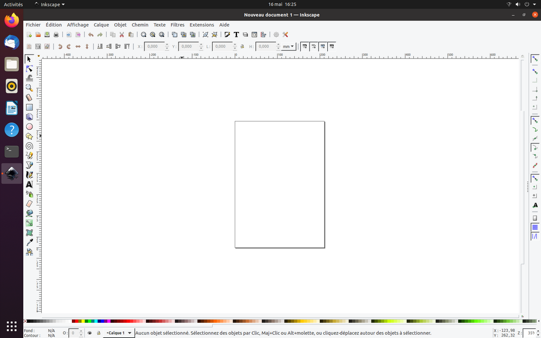Select the Ellipse circle tool
The image size is (541, 338).
29,127
